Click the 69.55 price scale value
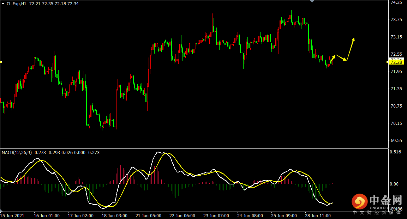Viewport: 407px width, 219px height. (396, 141)
